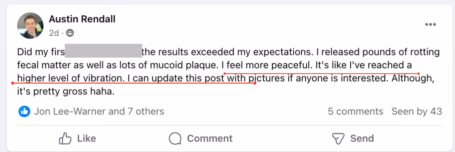Image resolution: width=455 pixels, height=152 pixels.
Task: Open Austin Rendall's profile name link
Action: pyautogui.click(x=82, y=19)
